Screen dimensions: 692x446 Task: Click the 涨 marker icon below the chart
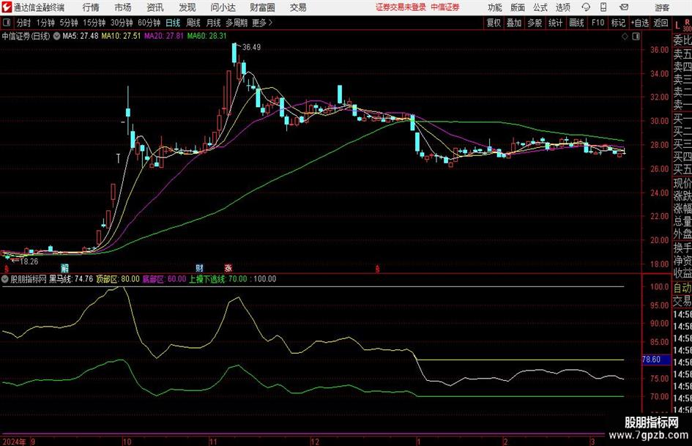tap(228, 268)
